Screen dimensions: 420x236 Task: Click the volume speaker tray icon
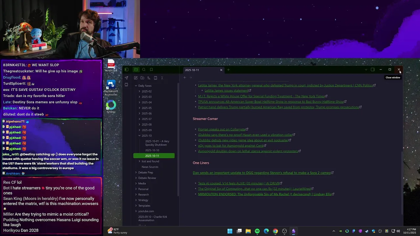[398, 231]
